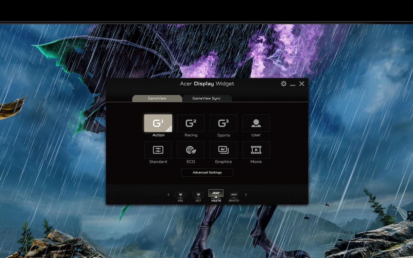
Task: Activate the G3 Sports mode
Action: [x=223, y=123]
